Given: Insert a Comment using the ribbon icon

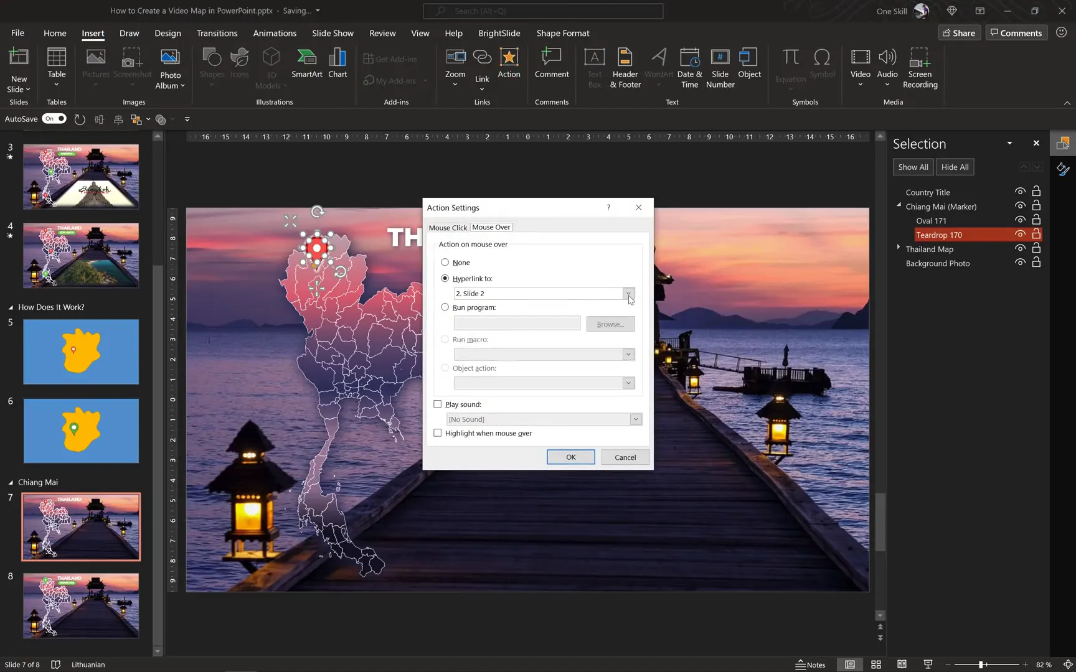Looking at the screenshot, I should pos(551,63).
